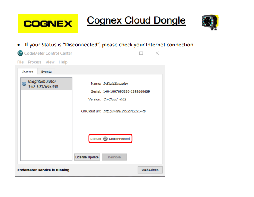Click the yellow Cognex logo
Viewport: 254px width, 197px height.
click(48, 24)
